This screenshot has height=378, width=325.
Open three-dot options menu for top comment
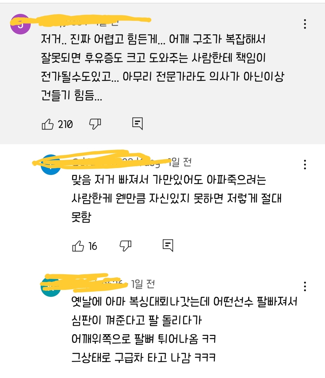point(305,24)
